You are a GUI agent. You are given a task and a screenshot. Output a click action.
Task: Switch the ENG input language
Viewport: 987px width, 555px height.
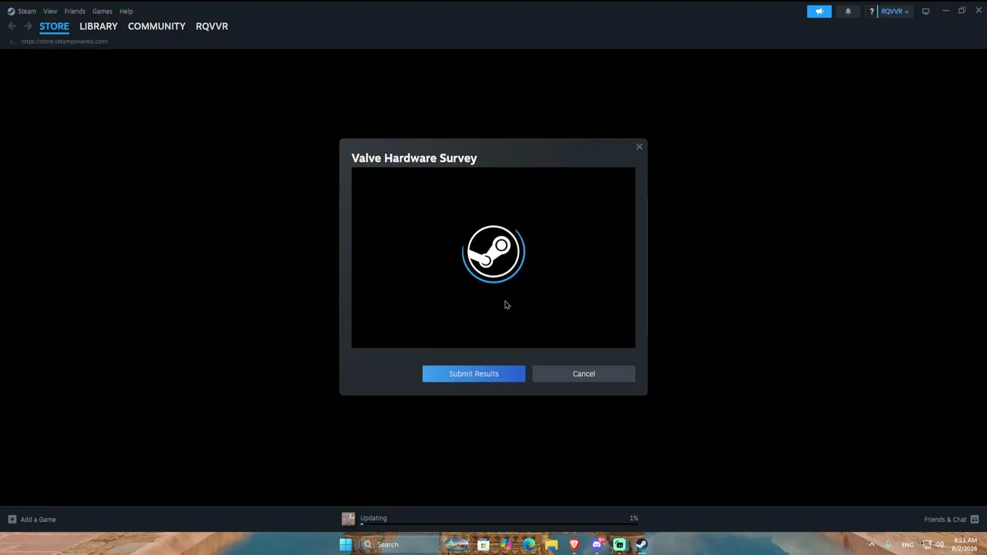(x=908, y=545)
